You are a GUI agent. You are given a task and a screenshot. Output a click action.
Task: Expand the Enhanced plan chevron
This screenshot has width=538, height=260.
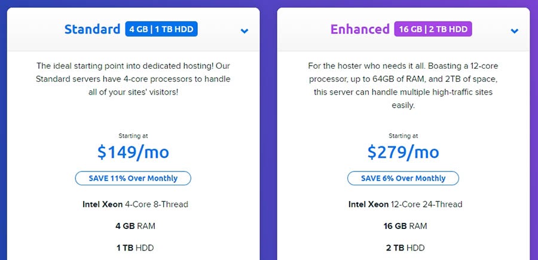tap(514, 31)
